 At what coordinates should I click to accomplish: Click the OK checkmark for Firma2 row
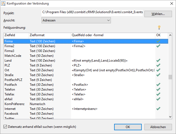tap(158, 46)
